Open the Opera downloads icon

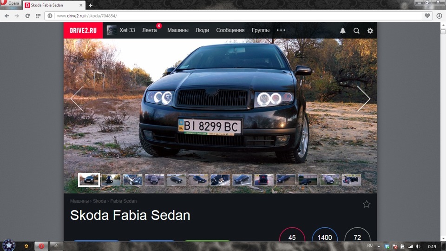coord(439,16)
